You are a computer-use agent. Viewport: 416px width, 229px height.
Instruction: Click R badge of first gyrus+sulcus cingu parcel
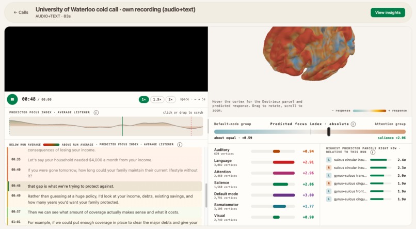(329, 184)
